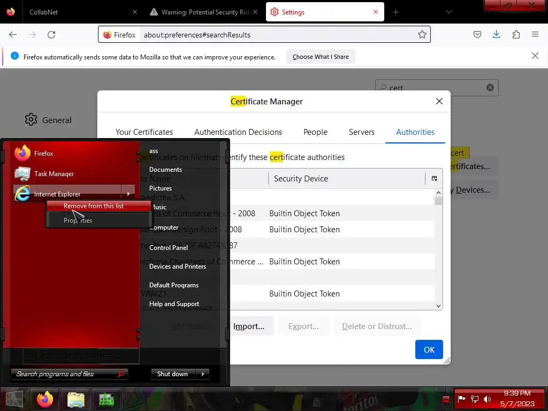
Task: Click Firefox taskbar icon
Action: [x=45, y=399]
